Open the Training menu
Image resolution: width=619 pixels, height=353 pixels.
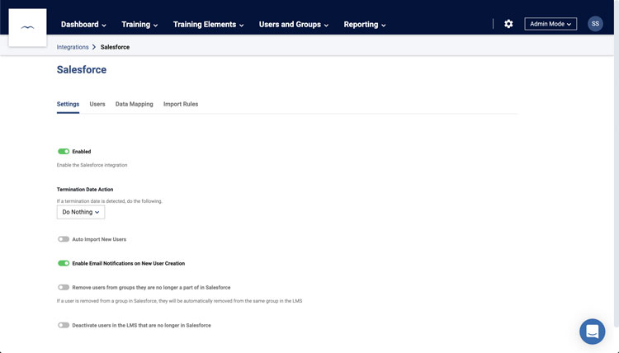click(140, 25)
